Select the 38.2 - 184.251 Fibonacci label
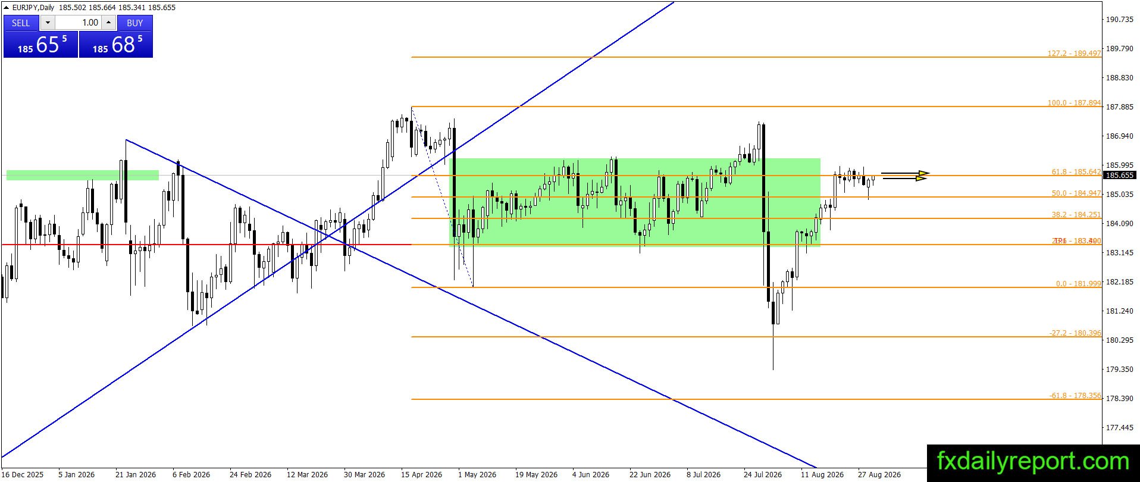 [1076, 215]
